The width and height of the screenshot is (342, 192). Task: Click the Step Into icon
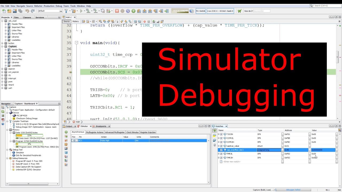click(144, 11)
